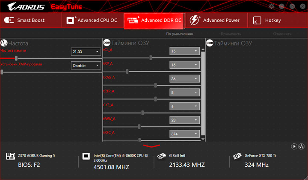Click the 324 MHz GPU clock value
The image size is (308, 180).
pyautogui.click(x=257, y=165)
